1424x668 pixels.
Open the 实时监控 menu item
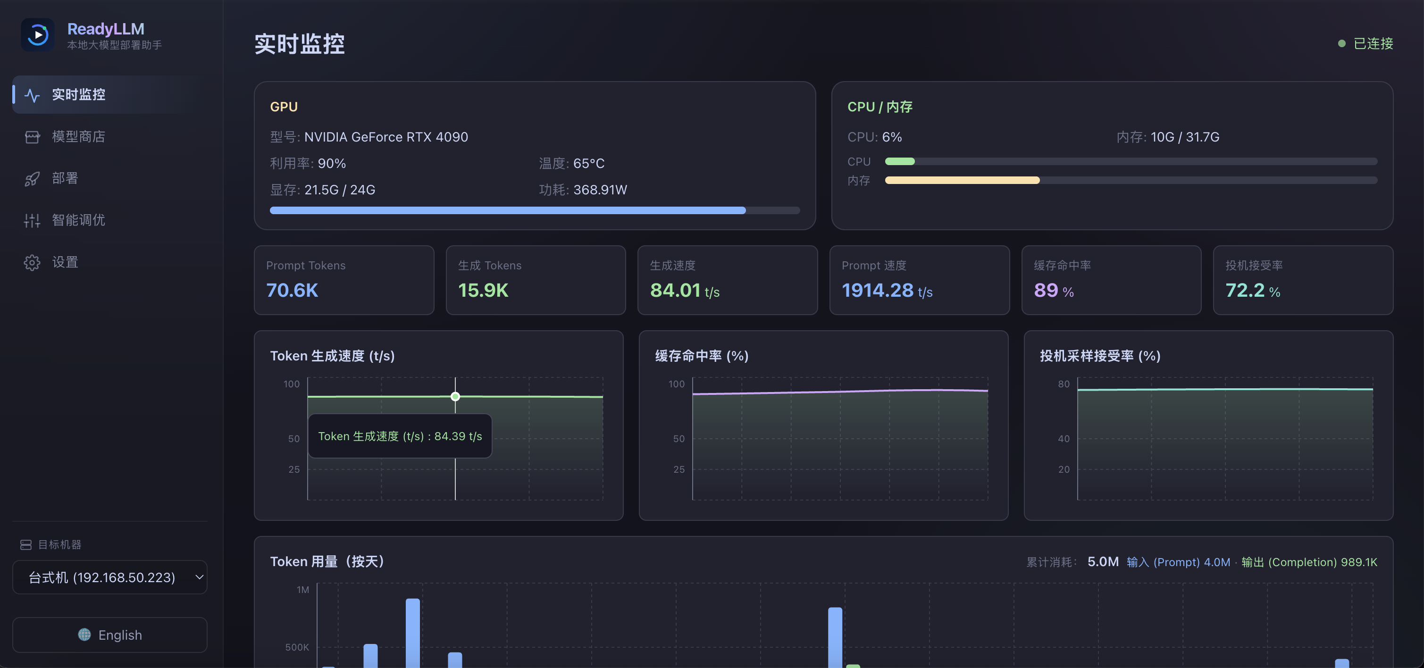(x=110, y=94)
